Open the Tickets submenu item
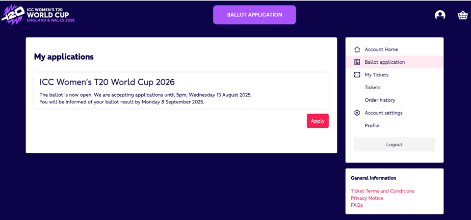This screenshot has width=471, height=220. [x=373, y=88]
